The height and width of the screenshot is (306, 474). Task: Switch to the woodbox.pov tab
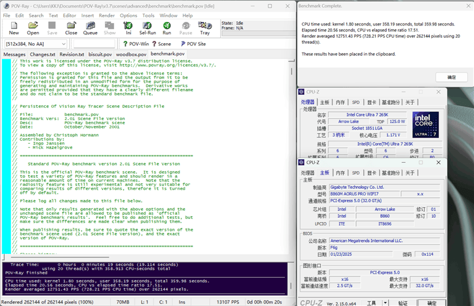tap(131, 54)
